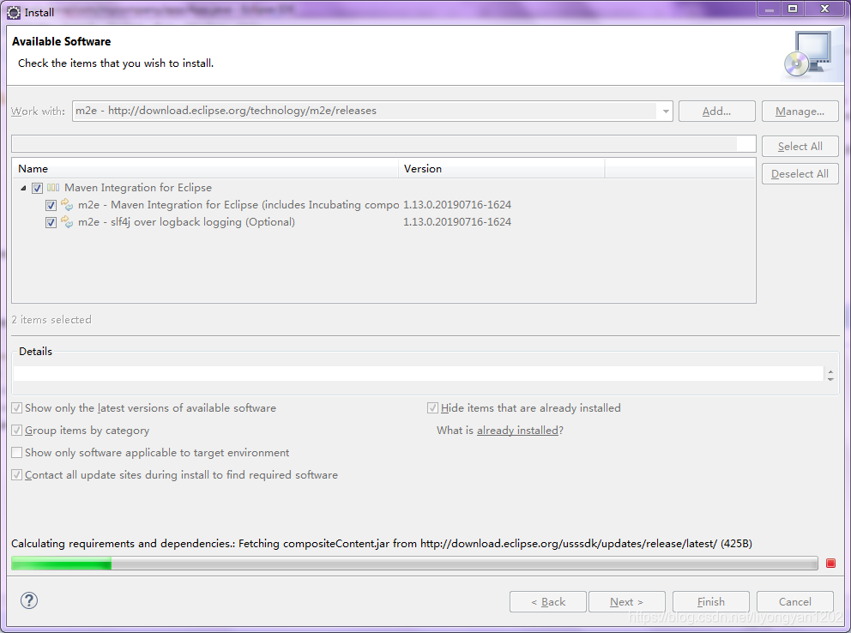Click the Maven Integration category icon
This screenshot has height=633, width=851.
[x=53, y=188]
